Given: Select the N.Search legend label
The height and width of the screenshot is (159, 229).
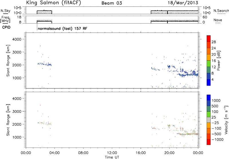Looking at the screenshot, I should point(221,11).
